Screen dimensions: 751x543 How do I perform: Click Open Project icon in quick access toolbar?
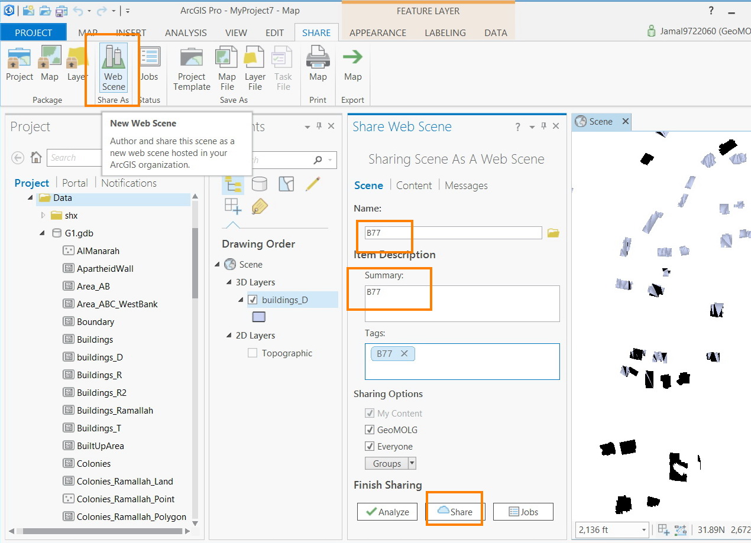pos(45,10)
